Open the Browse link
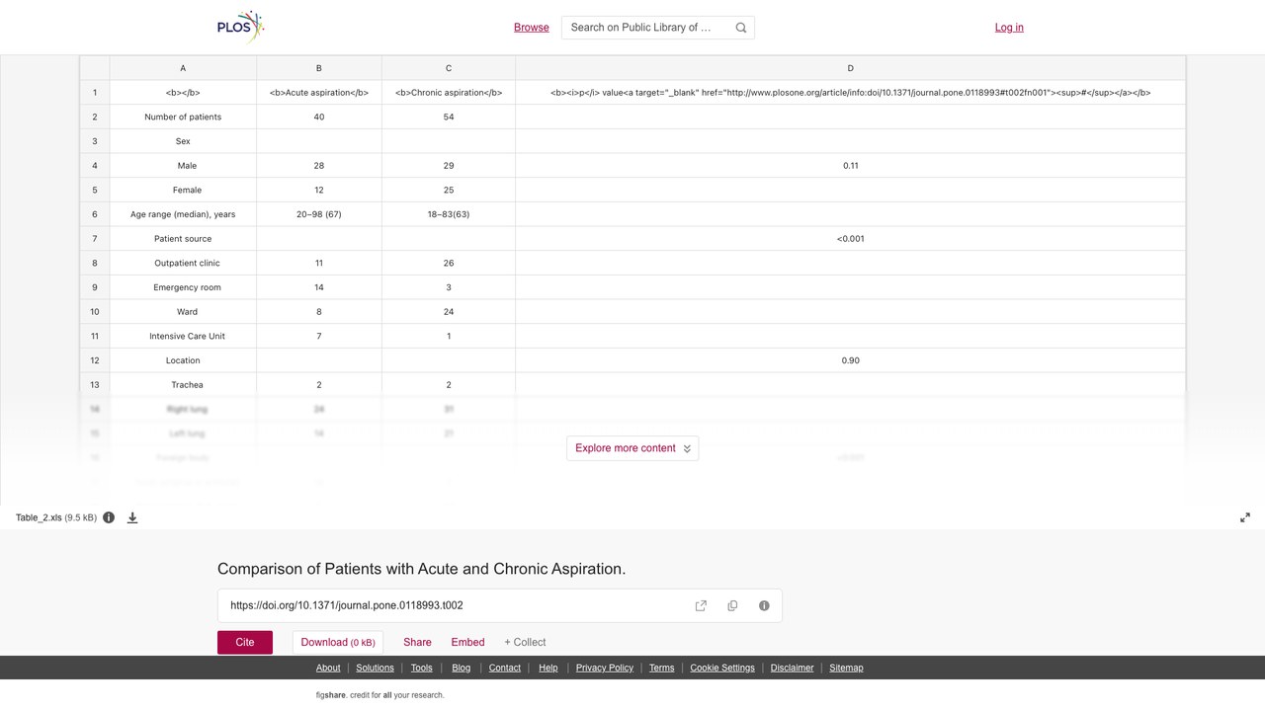 click(x=532, y=28)
